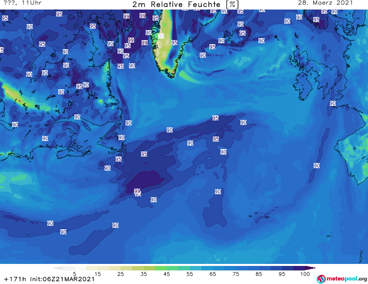Click the "+171h Init:06Z21MAR2021" forecast label

[x=49, y=279]
